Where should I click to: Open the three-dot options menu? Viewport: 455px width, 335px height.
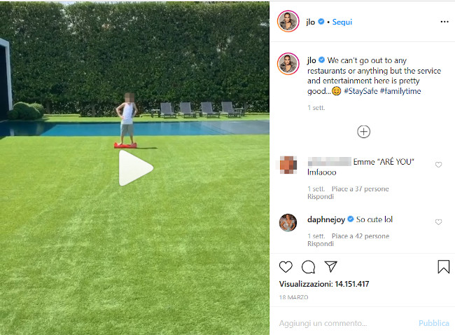click(444, 22)
